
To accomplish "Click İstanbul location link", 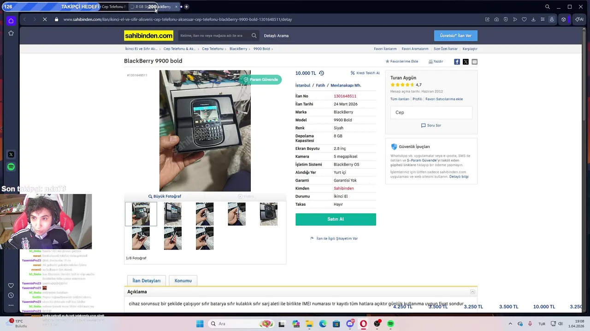I will [x=303, y=85].
